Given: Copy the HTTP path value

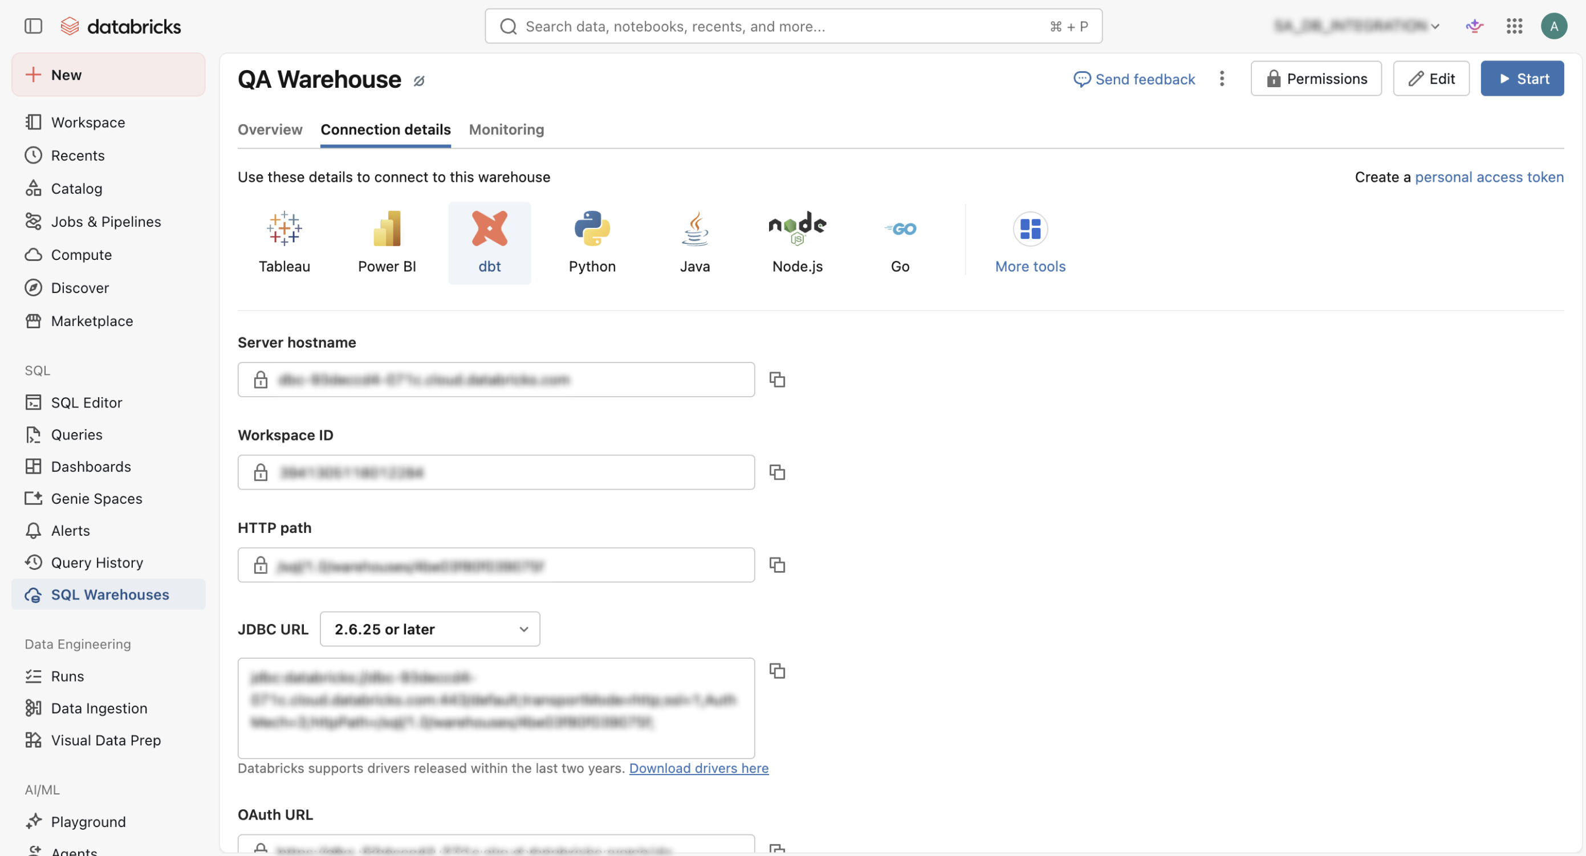Looking at the screenshot, I should (x=777, y=565).
